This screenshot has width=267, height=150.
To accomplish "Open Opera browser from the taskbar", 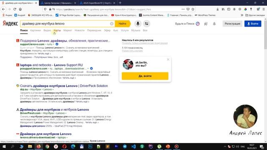I will (x=64, y=146).
